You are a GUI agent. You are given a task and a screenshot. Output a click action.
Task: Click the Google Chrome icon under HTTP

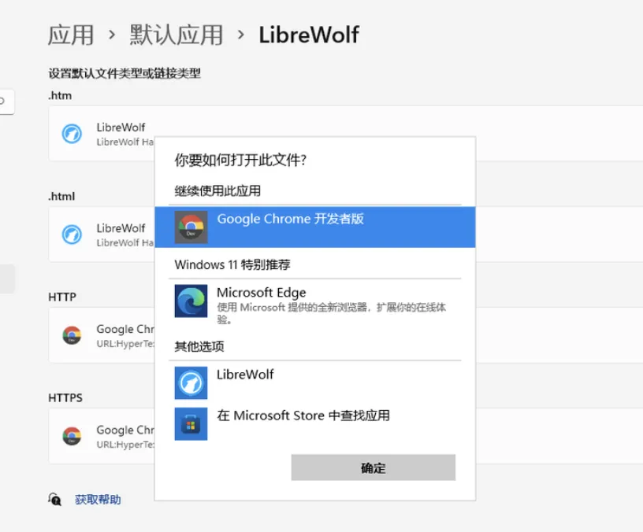72,335
